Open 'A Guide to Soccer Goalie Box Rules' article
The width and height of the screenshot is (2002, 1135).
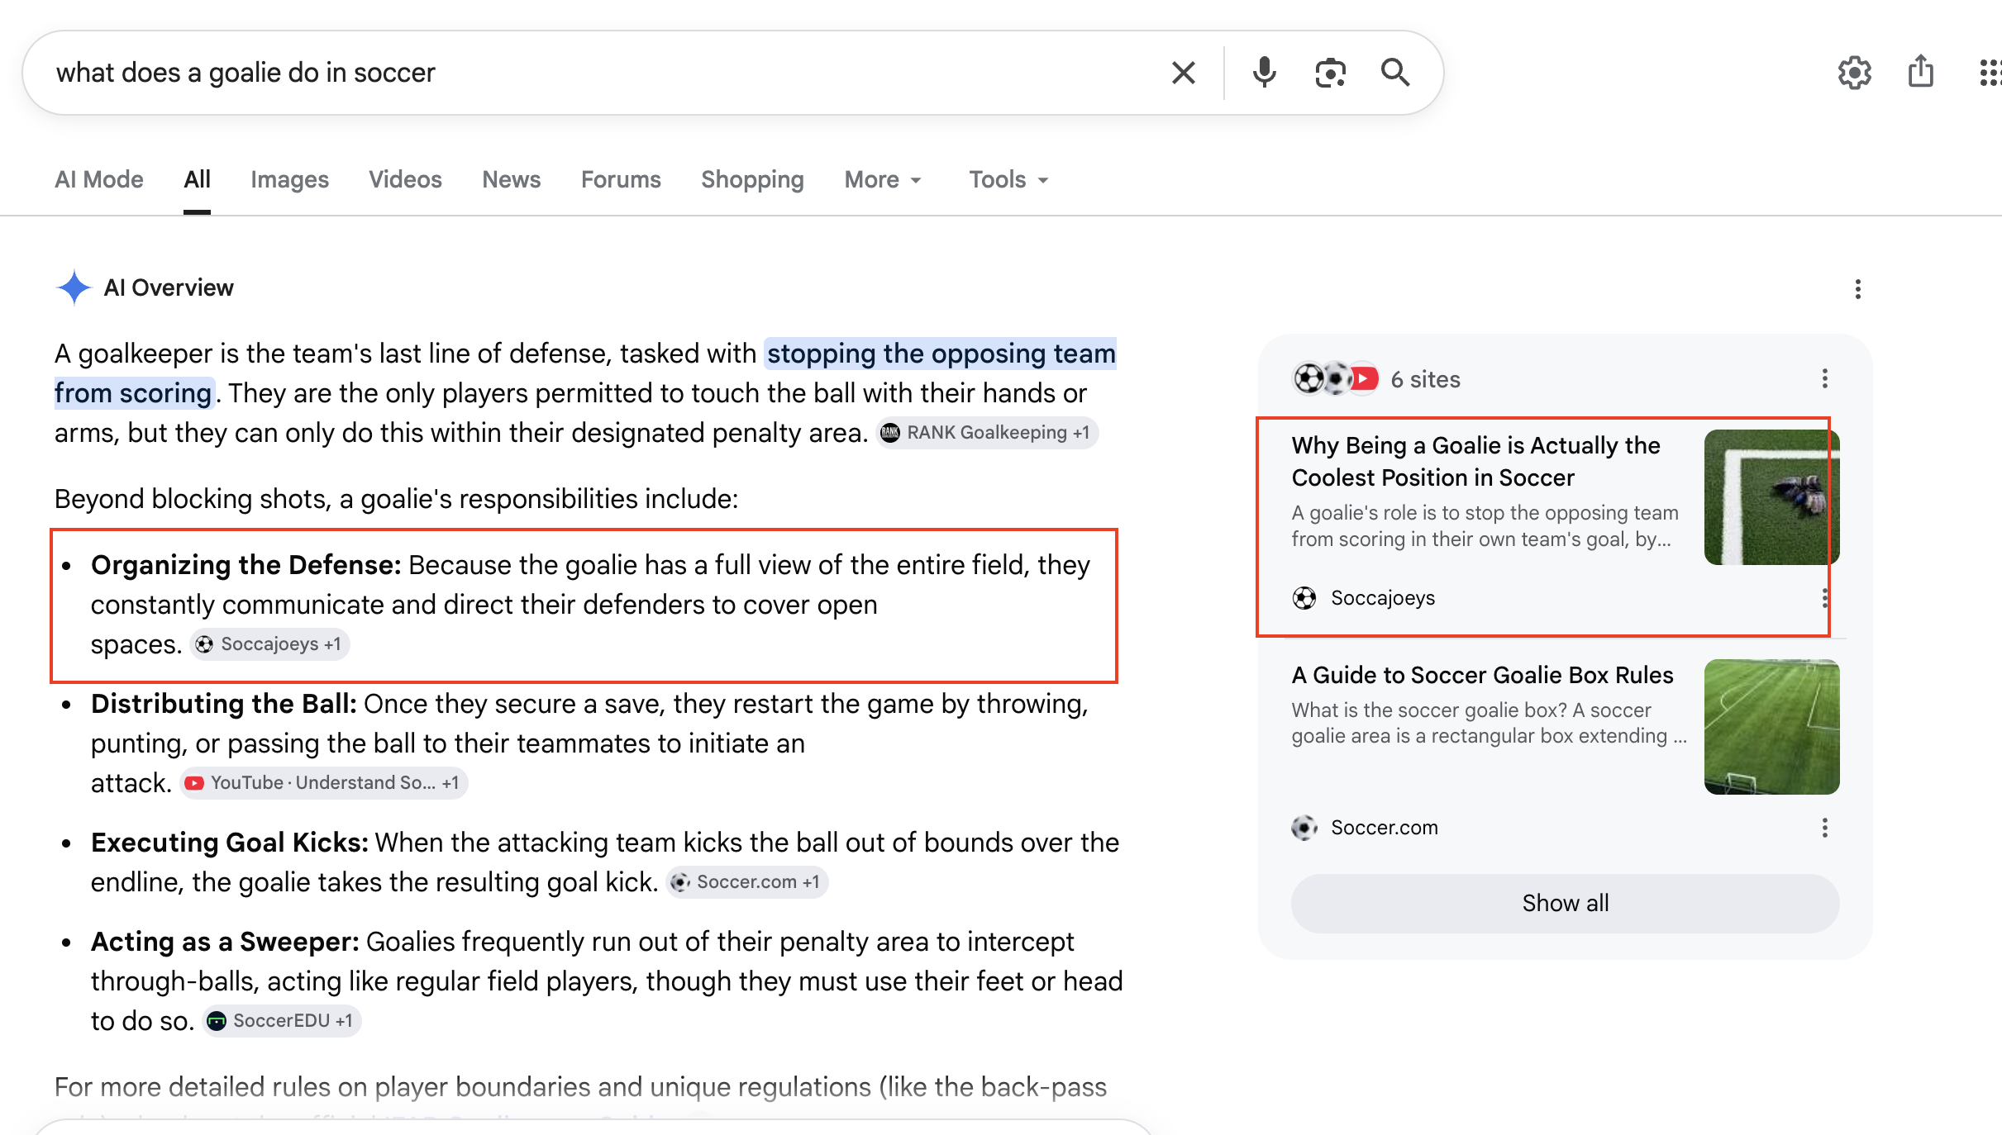point(1482,675)
